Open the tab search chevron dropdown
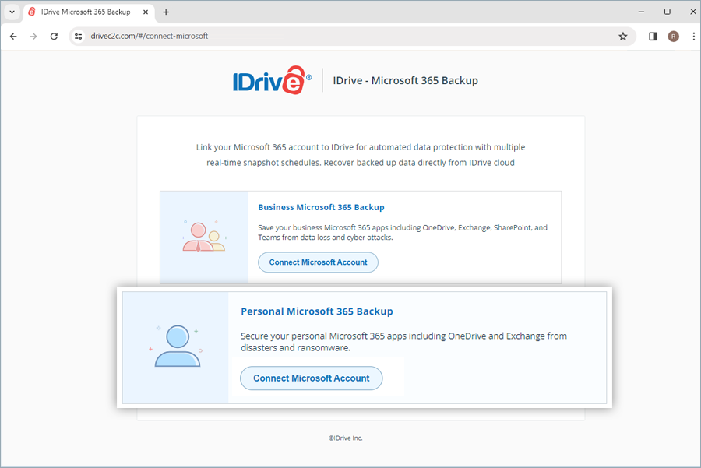The width and height of the screenshot is (701, 468). [12, 12]
